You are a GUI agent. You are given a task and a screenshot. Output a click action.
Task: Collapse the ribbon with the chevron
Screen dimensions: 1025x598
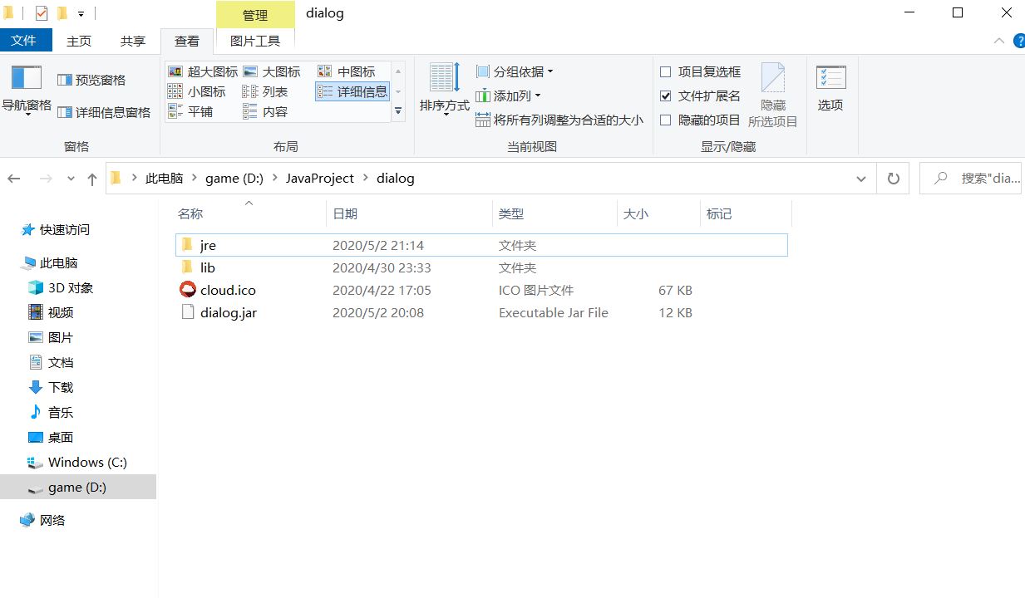[x=999, y=41]
